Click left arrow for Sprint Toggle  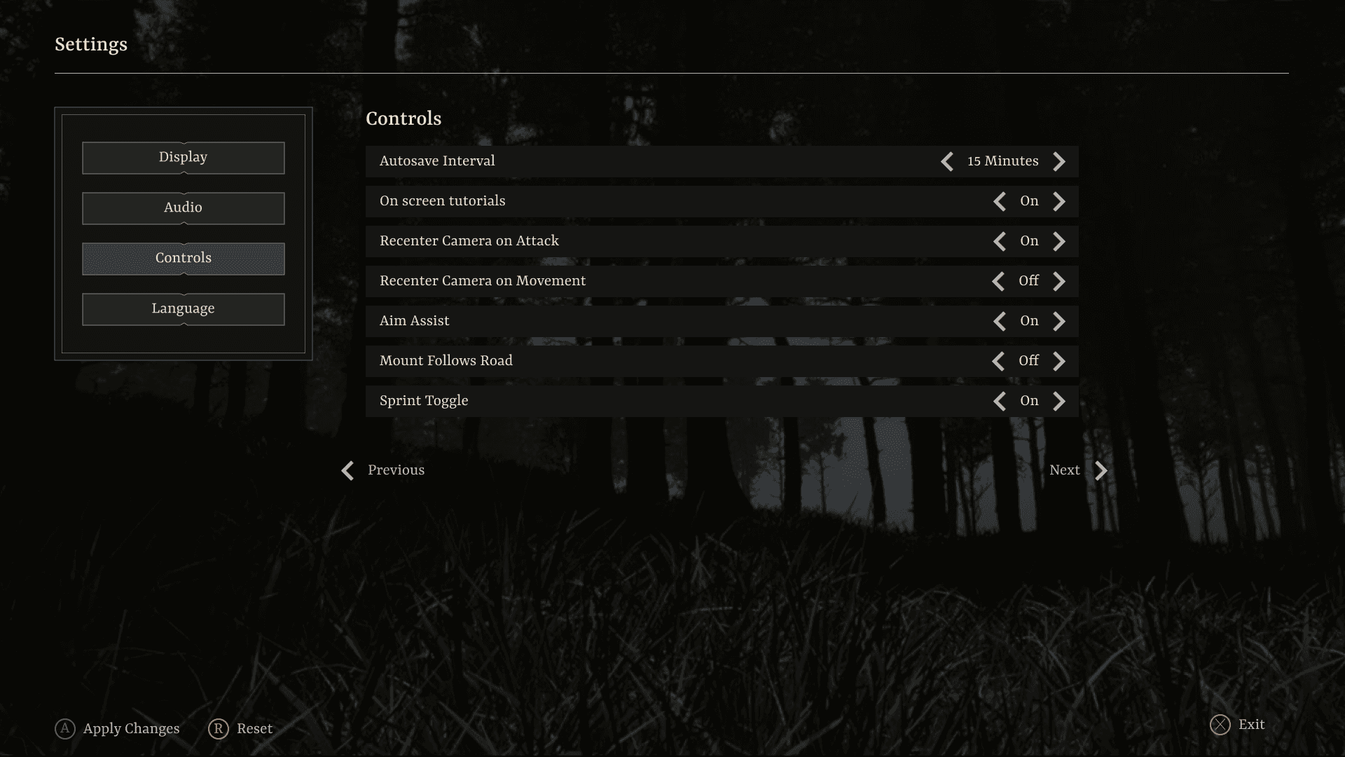tap(1000, 402)
